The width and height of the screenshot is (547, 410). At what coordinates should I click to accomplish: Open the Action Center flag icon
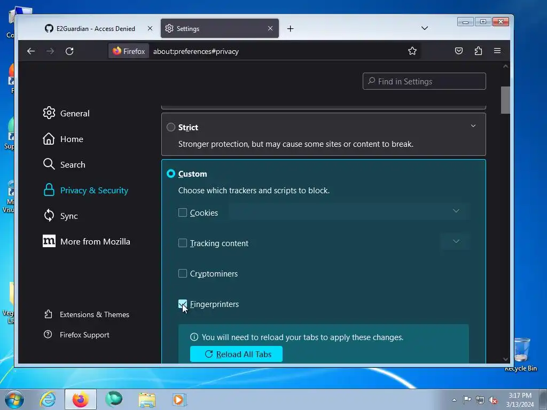467,400
